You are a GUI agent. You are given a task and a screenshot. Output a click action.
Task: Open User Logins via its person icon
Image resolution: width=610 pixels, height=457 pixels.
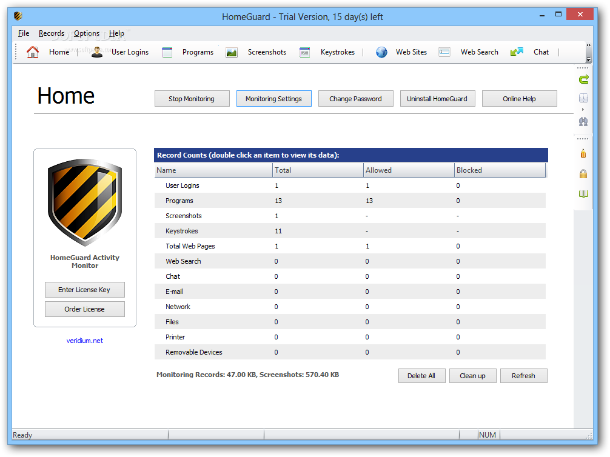coord(97,52)
